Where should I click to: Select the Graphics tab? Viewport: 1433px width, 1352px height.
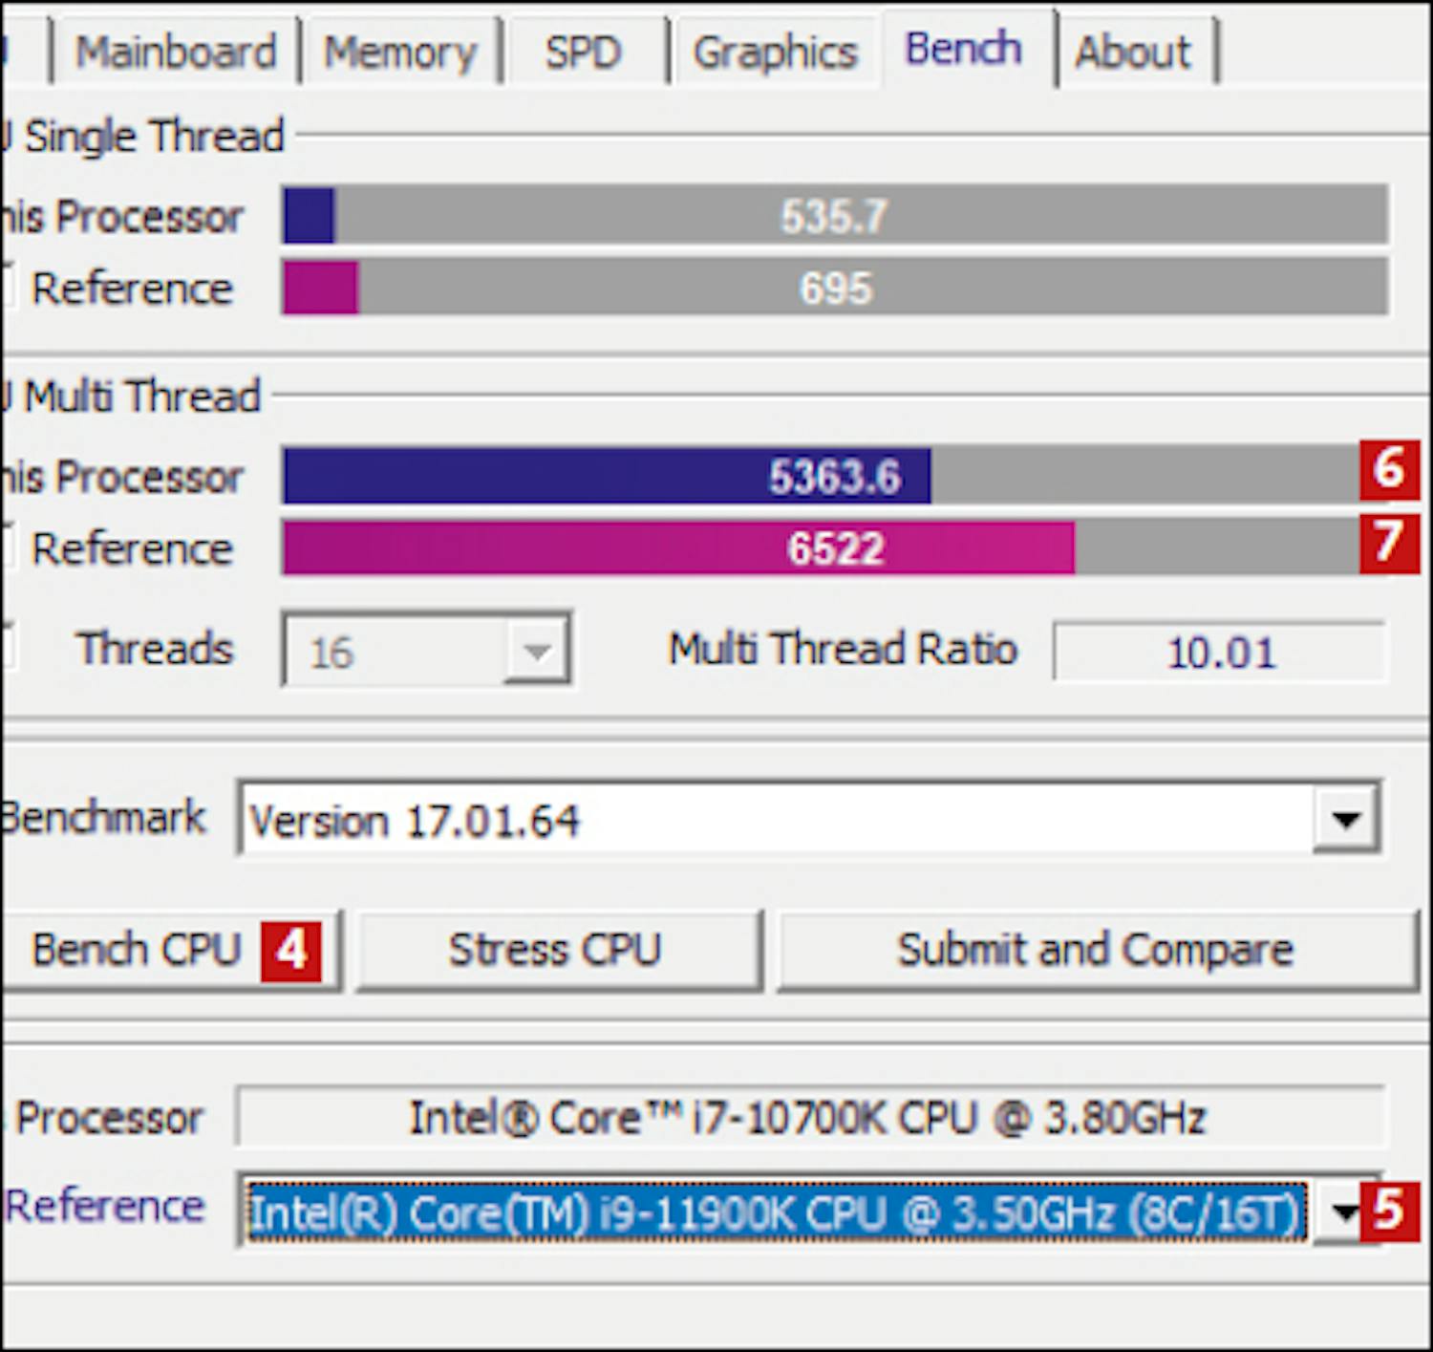pyautogui.click(x=775, y=52)
